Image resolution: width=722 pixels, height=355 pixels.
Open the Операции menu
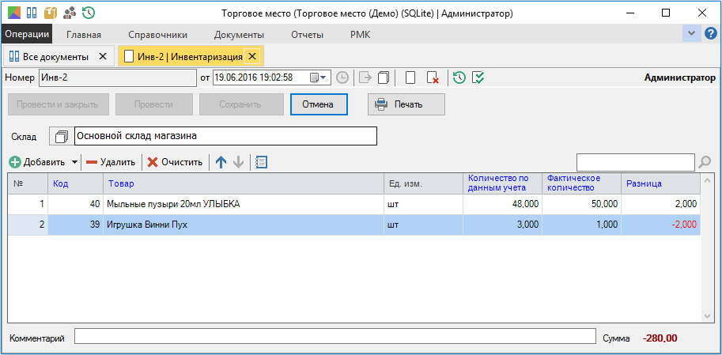point(27,34)
